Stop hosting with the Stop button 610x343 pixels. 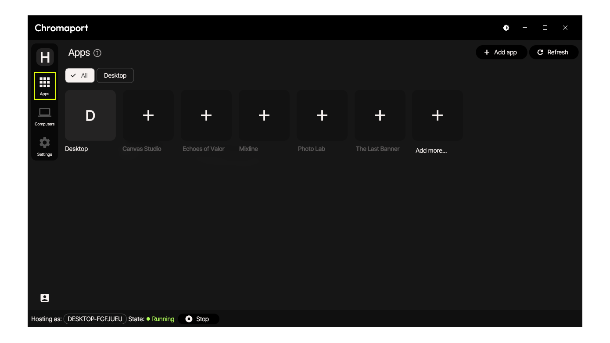click(198, 319)
